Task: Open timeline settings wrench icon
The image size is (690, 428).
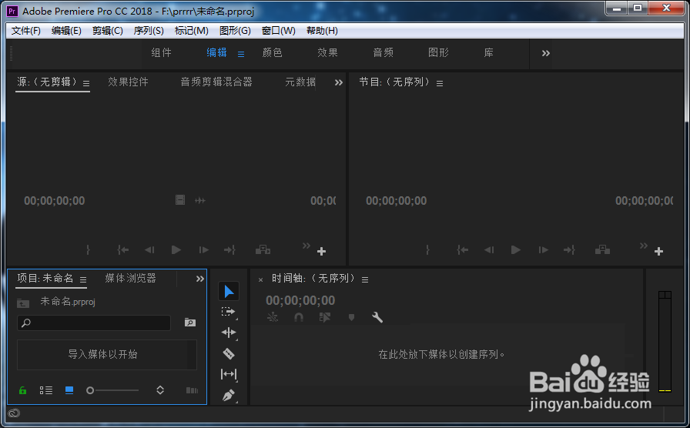Action: (377, 317)
